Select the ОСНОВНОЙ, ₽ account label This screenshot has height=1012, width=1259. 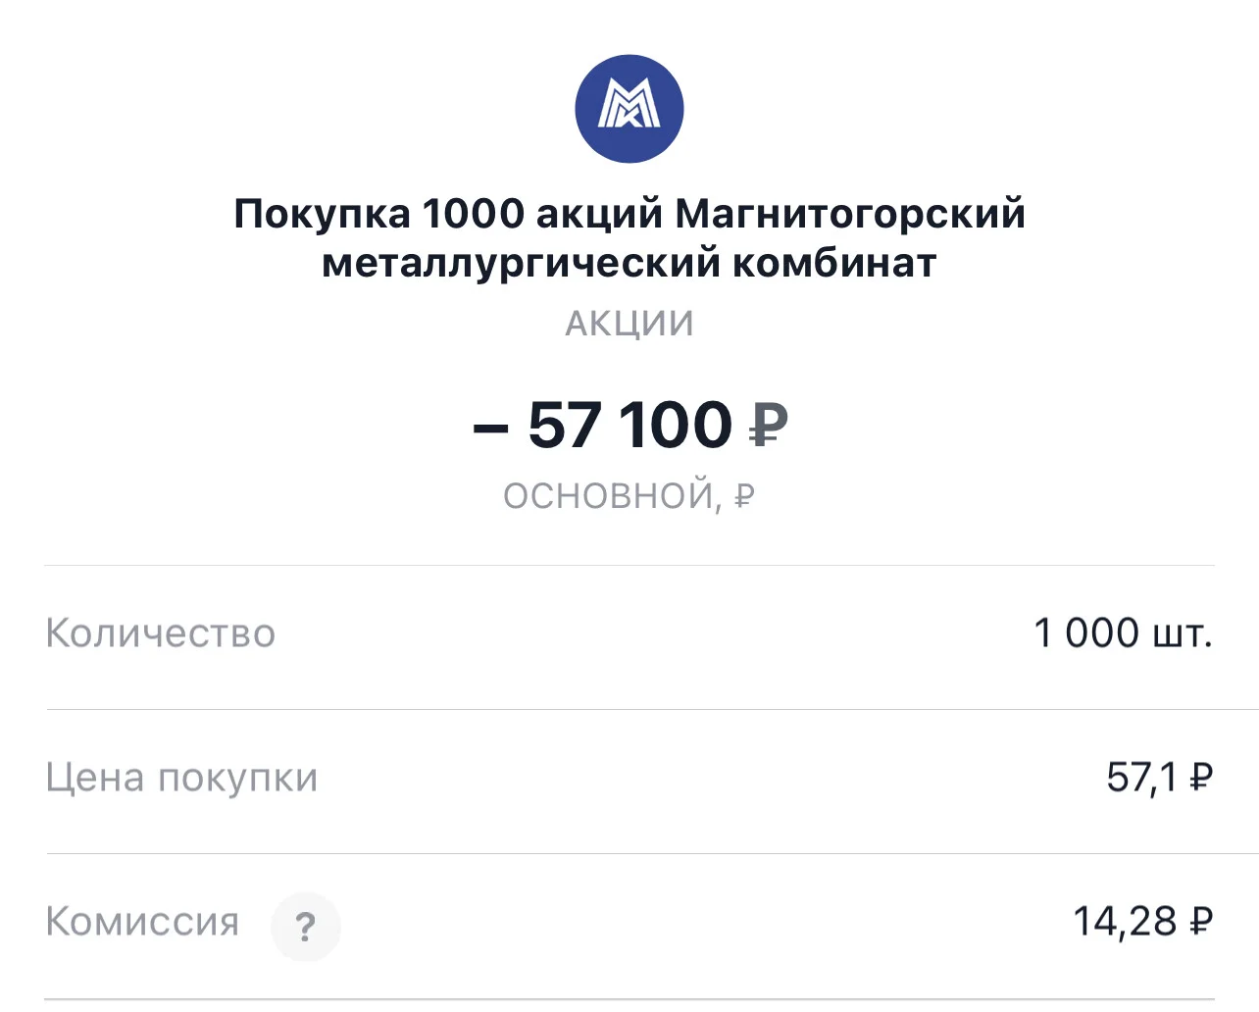(629, 495)
